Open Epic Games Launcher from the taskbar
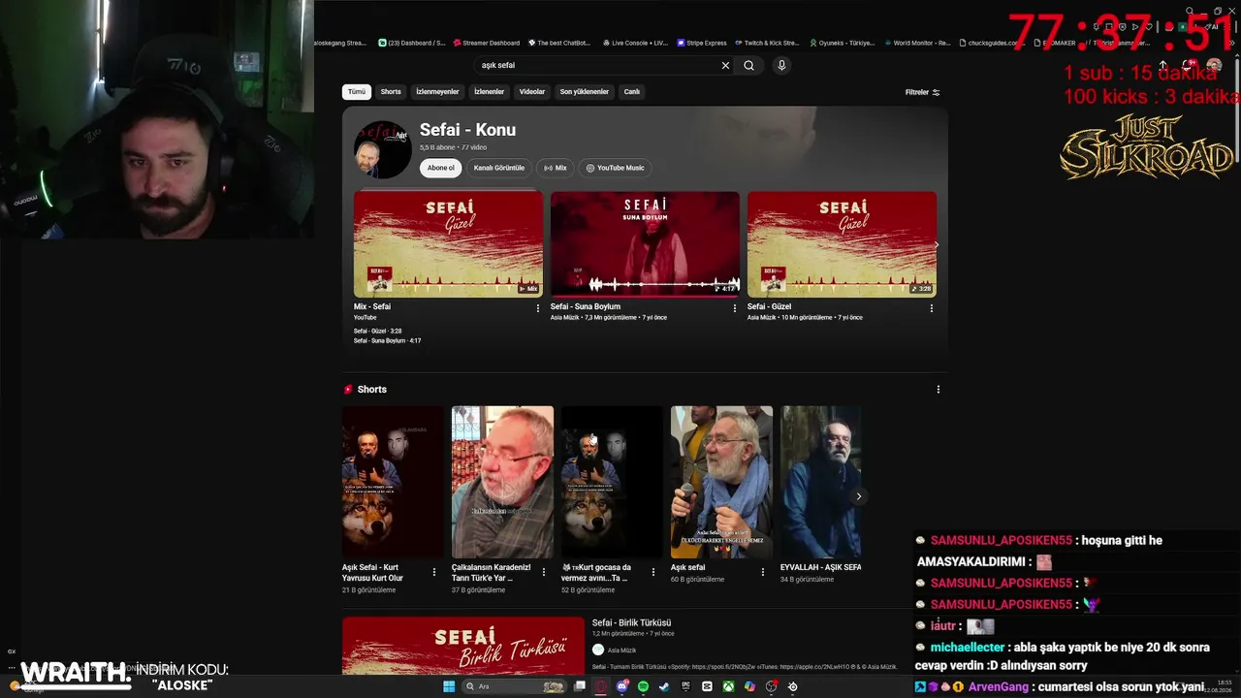Image resolution: width=1241 pixels, height=698 pixels. pos(685,686)
